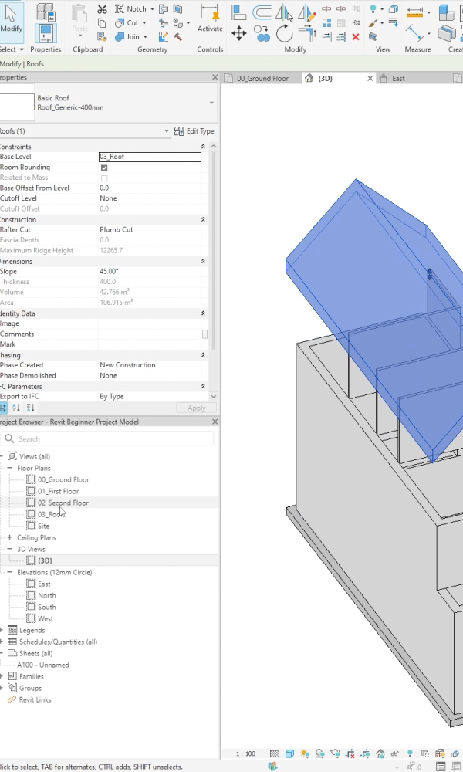Click the Properties palette icon
The width and height of the screenshot is (463, 772).
tap(46, 34)
